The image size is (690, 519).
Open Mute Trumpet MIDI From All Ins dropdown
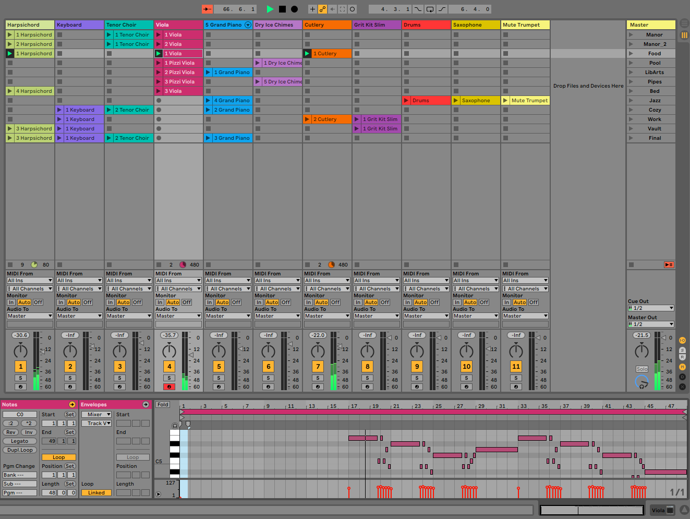[525, 280]
